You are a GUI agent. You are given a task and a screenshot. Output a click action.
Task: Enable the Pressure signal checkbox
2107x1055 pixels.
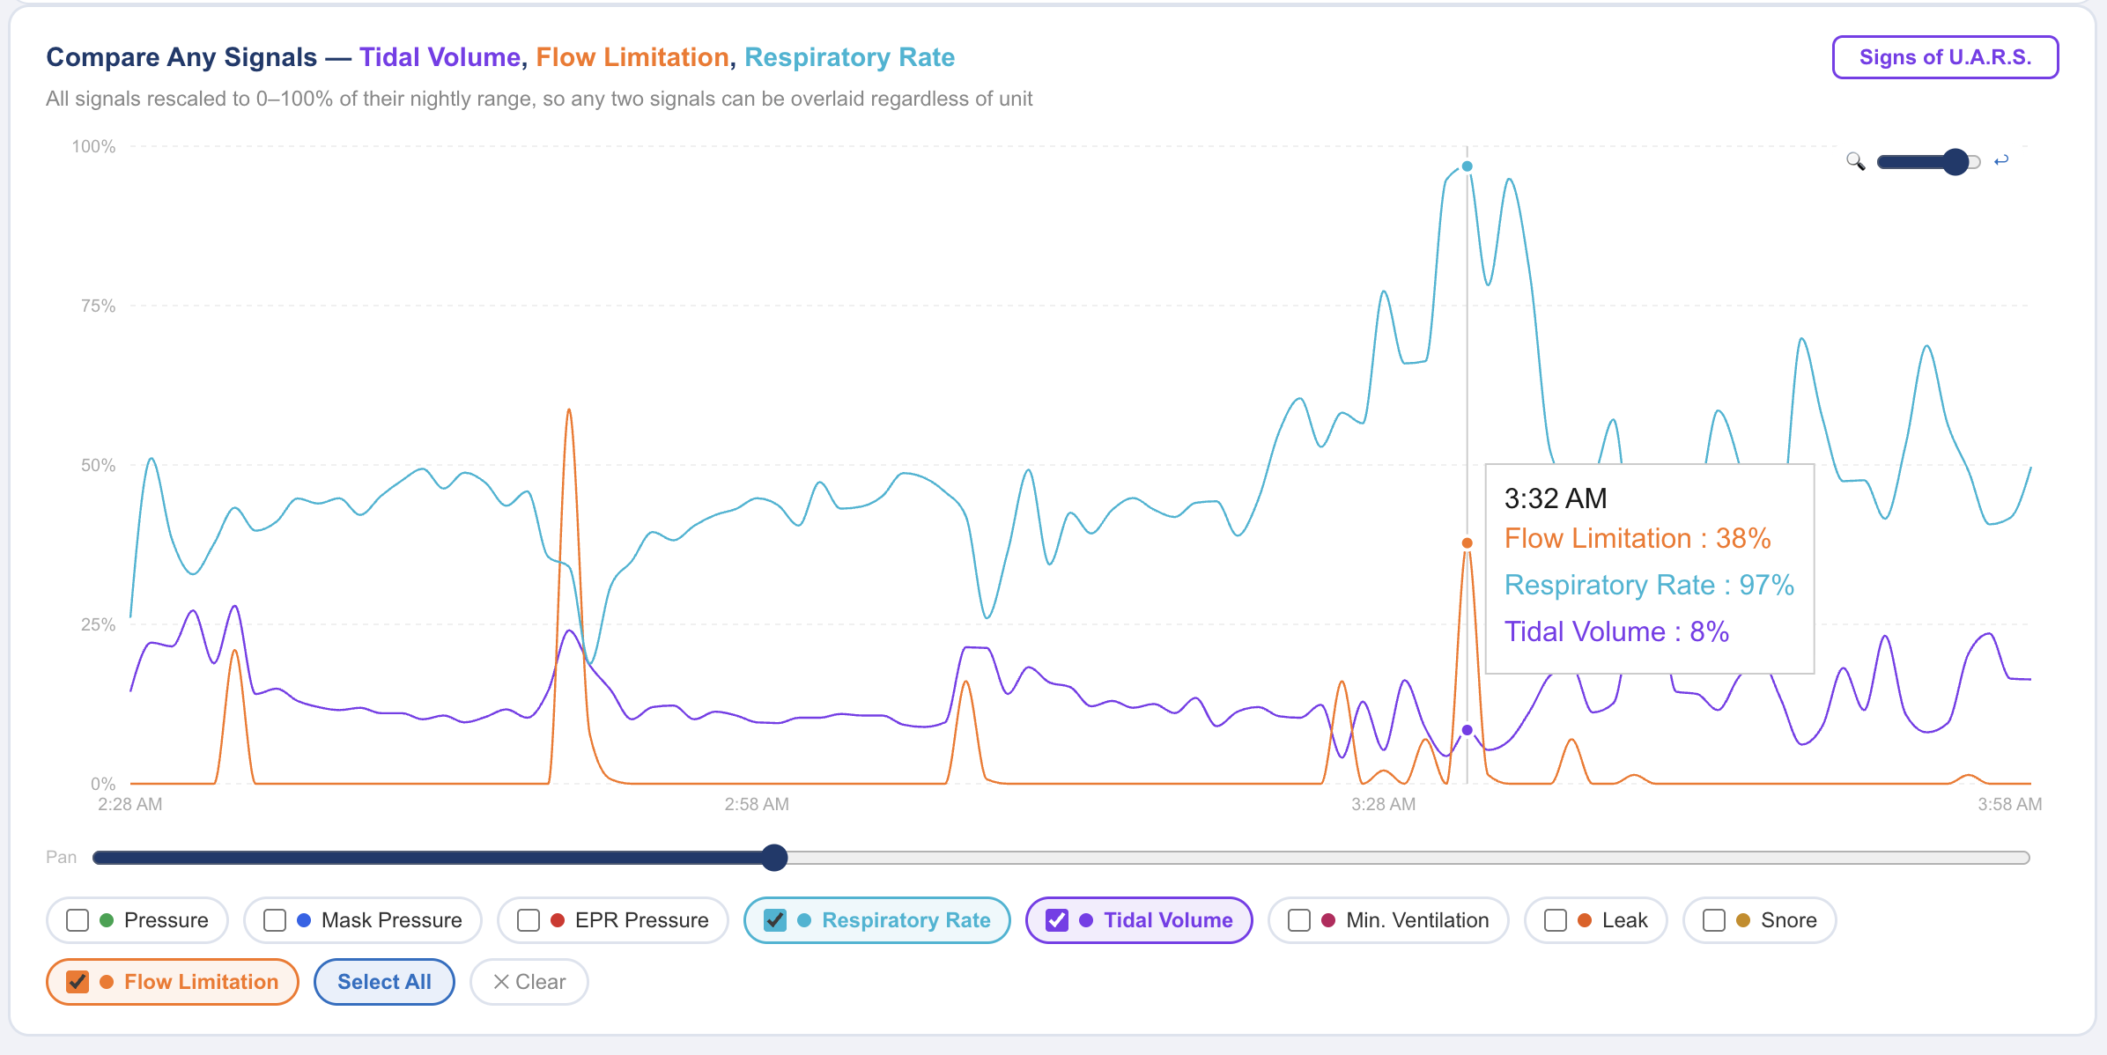pyautogui.click(x=78, y=919)
